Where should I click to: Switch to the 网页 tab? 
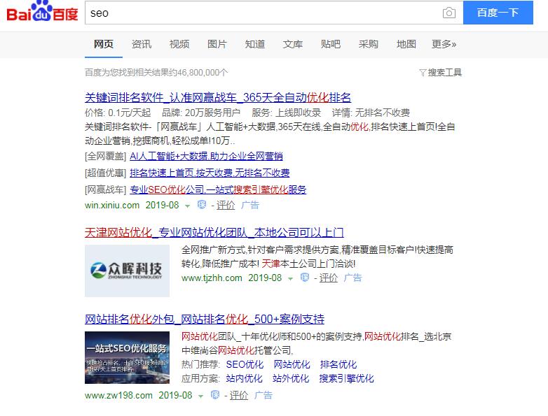104,44
